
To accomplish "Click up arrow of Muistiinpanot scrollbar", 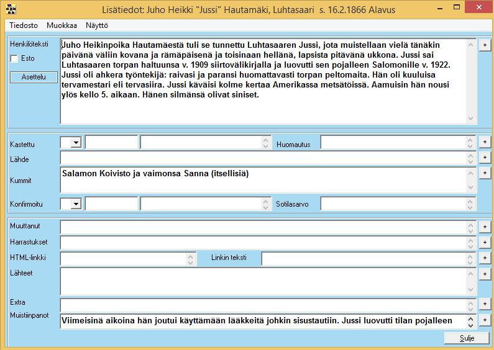I will tap(470, 318).
